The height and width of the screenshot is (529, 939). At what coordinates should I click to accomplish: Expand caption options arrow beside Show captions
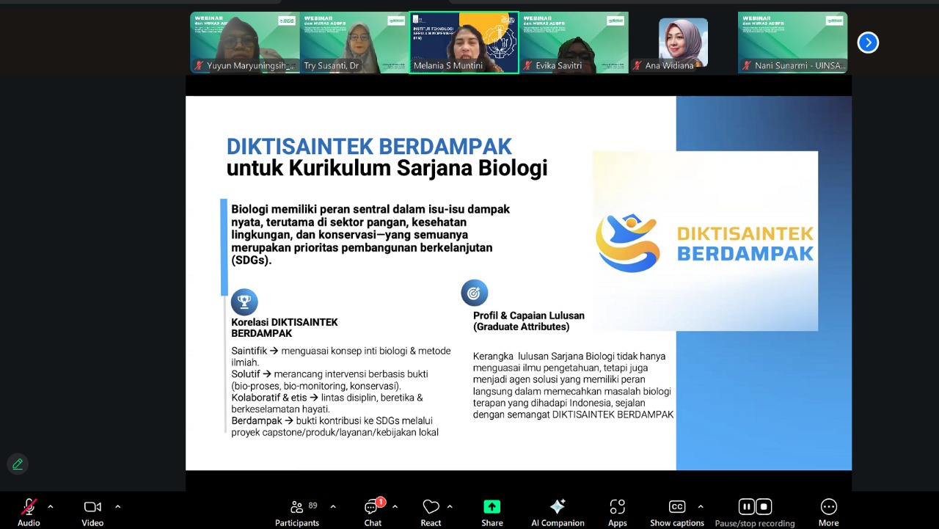pos(701,506)
